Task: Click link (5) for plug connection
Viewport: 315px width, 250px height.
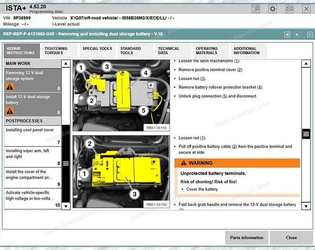Action: [225, 96]
